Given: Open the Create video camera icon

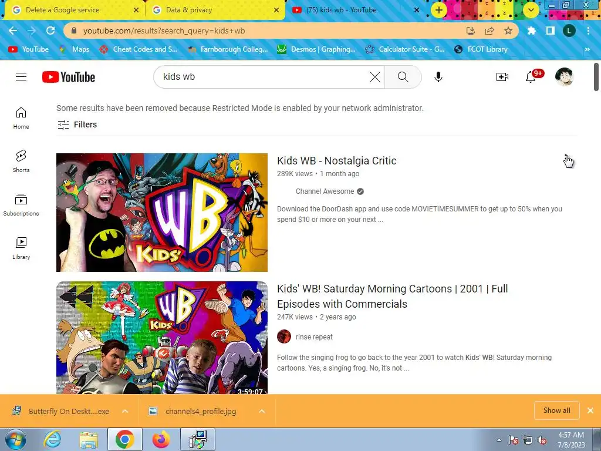Looking at the screenshot, I should click(502, 77).
